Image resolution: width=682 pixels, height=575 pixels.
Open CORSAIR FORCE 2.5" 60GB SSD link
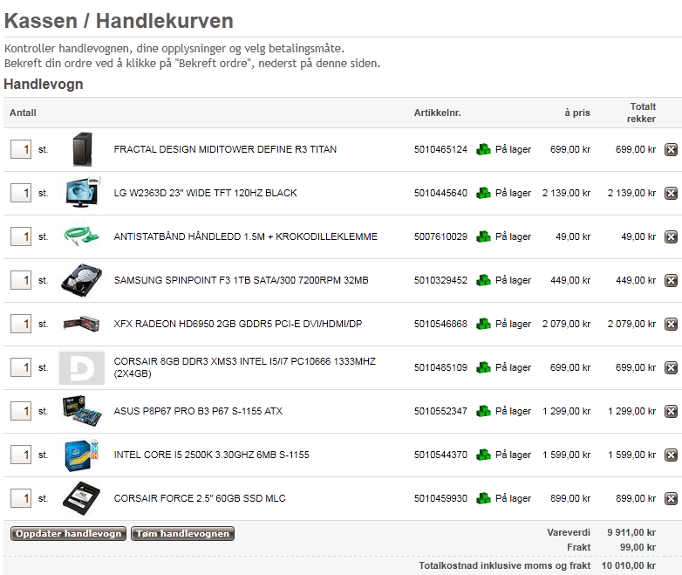(x=200, y=498)
